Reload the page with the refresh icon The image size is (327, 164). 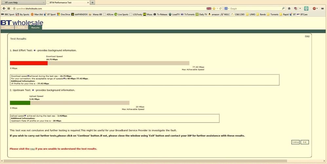click(x=221, y=8)
